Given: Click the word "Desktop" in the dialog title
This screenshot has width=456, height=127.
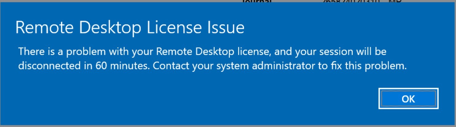Looking at the screenshot, I should [x=109, y=28].
